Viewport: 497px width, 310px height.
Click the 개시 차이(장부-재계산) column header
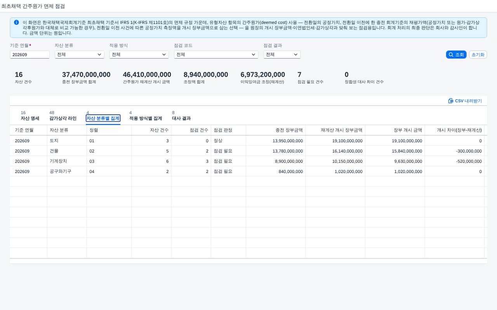pos(455,130)
